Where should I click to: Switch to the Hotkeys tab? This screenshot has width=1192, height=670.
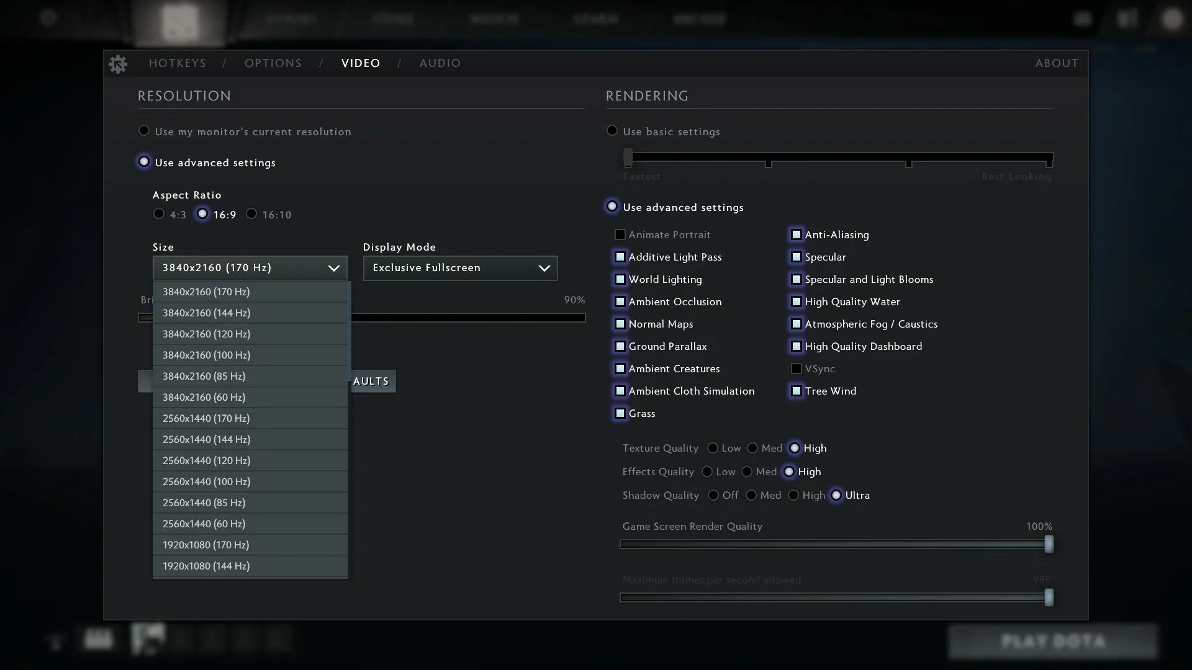[x=177, y=63]
